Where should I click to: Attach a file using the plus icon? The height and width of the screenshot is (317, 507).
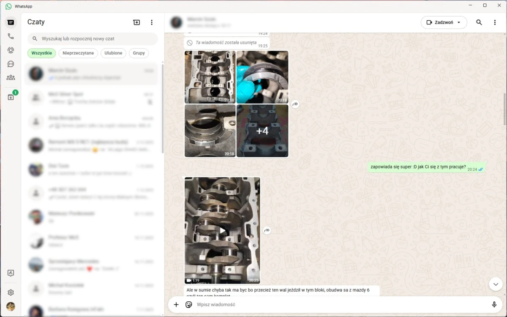coord(176,304)
